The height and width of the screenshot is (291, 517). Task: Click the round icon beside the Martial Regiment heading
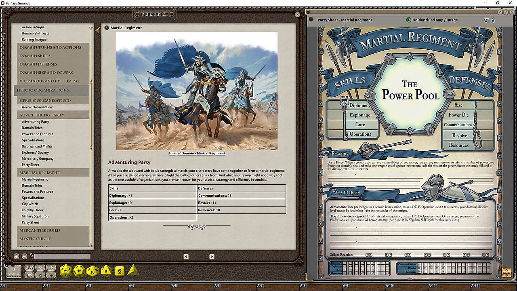click(107, 27)
